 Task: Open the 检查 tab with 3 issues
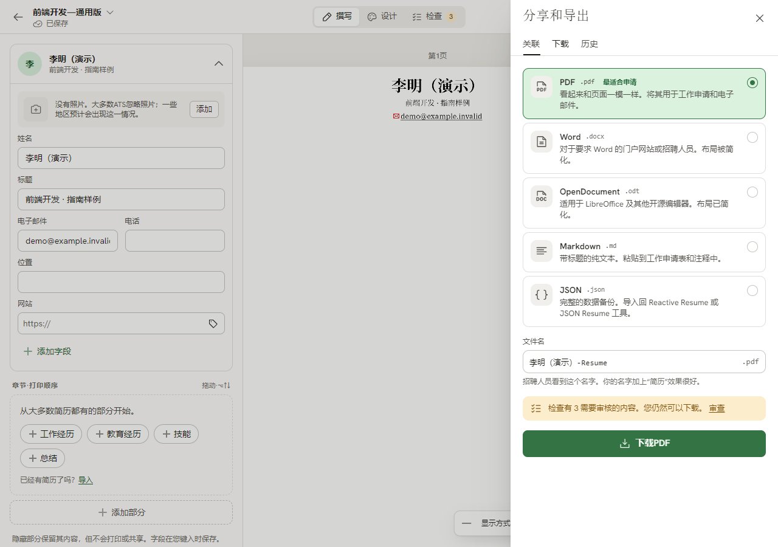coord(434,16)
